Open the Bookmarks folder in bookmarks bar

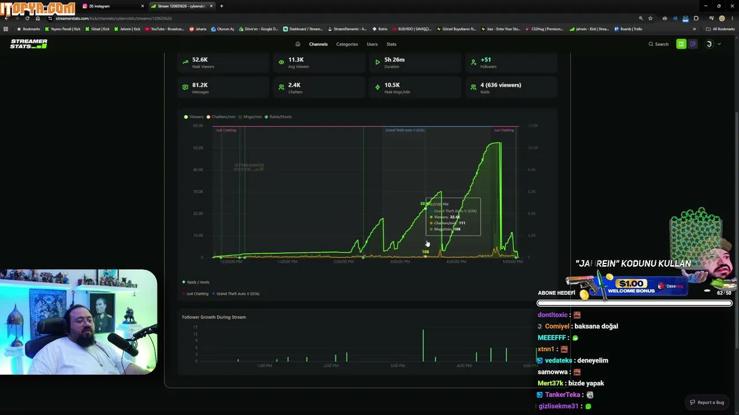click(x=29, y=29)
